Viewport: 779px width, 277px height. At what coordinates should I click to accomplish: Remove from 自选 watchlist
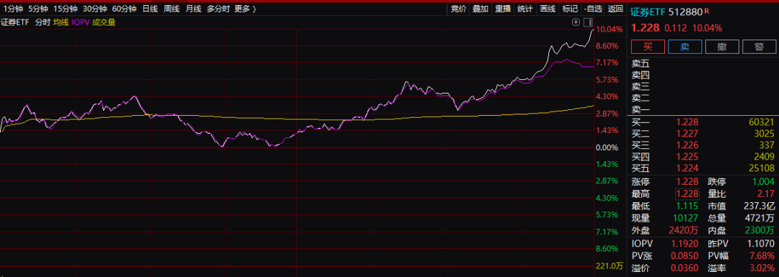(593, 9)
